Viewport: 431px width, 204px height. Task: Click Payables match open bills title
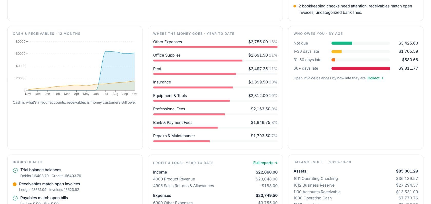pos(44,198)
